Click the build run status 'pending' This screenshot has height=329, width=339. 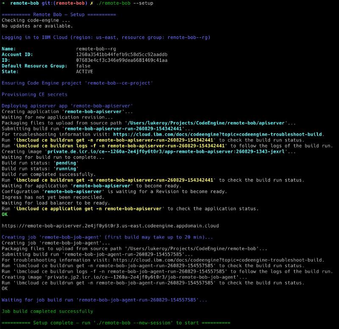click(66, 163)
